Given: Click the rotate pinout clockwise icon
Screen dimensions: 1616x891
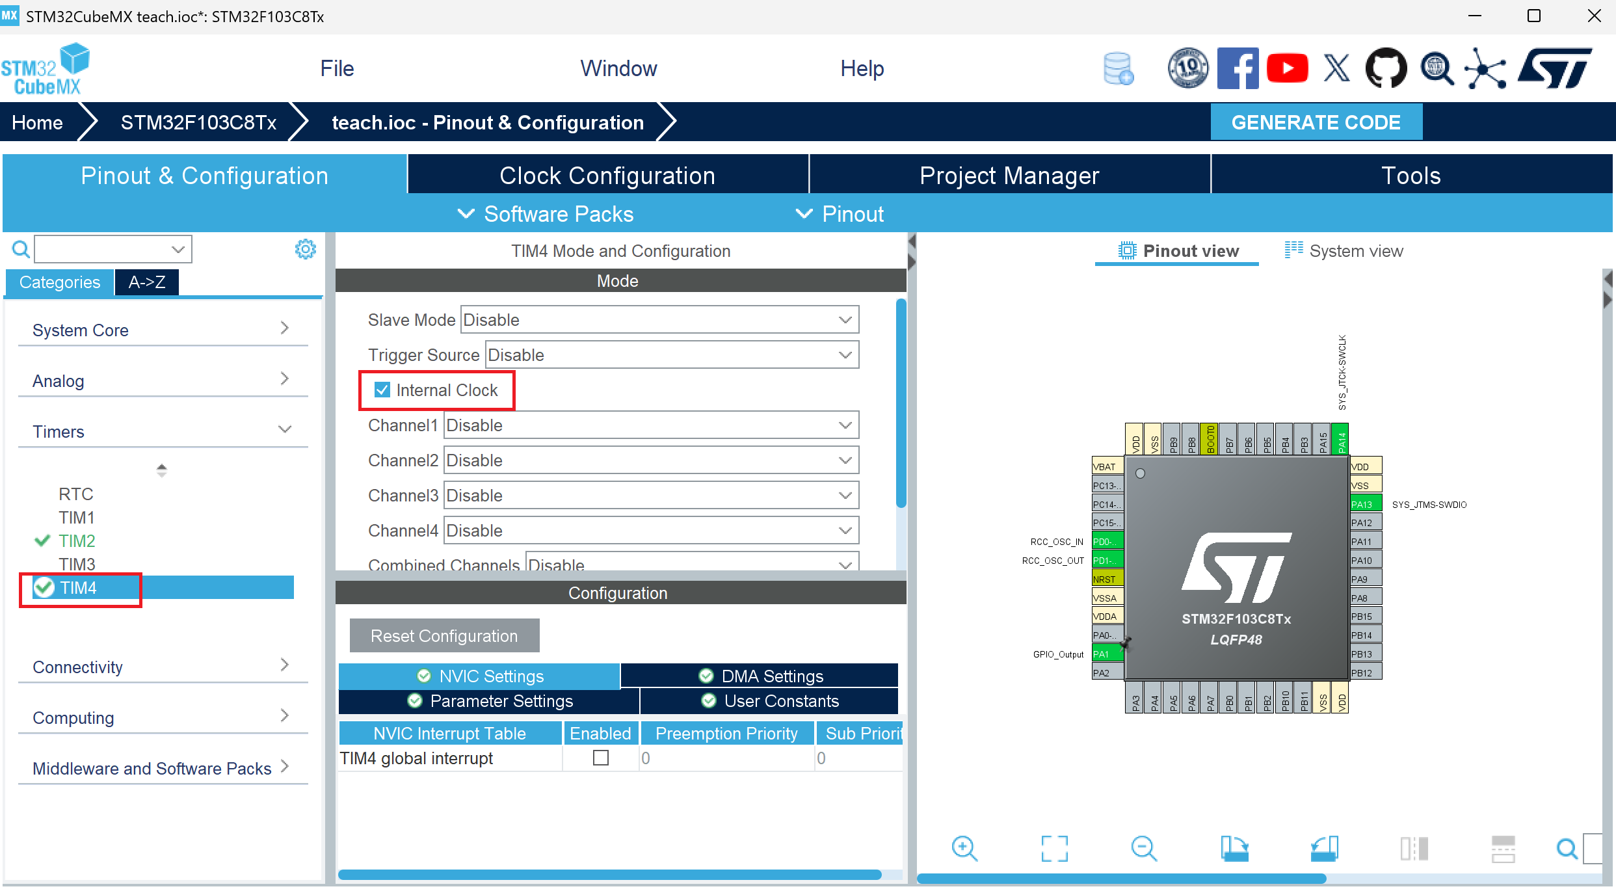Looking at the screenshot, I should click(x=1234, y=848).
